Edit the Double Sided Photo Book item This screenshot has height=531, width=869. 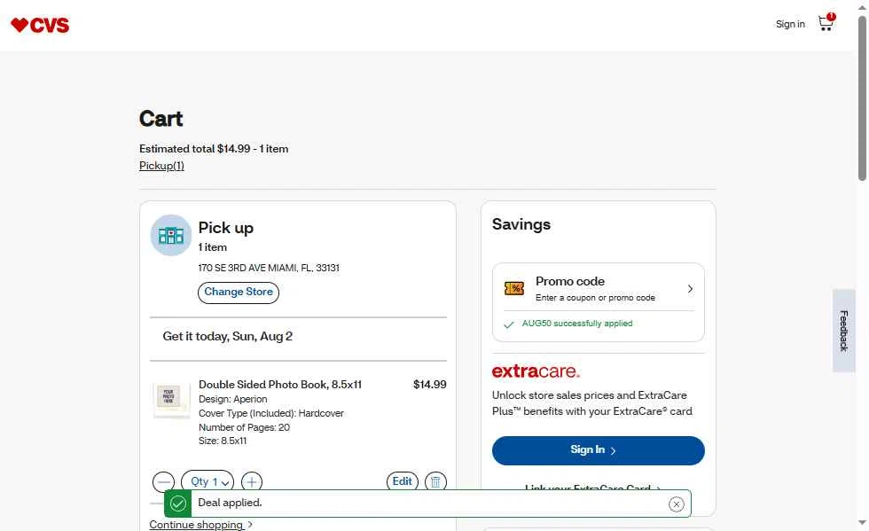point(403,481)
